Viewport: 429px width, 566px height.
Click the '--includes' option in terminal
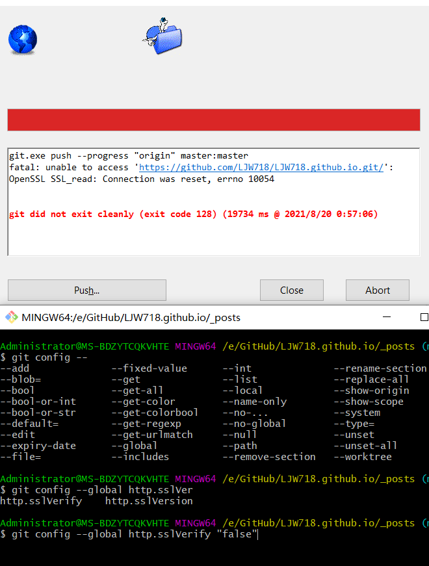click(140, 457)
